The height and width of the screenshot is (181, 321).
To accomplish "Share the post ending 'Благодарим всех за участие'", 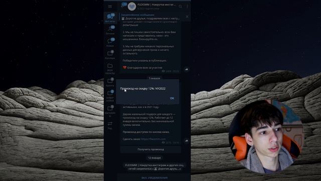I will coord(186,69).
